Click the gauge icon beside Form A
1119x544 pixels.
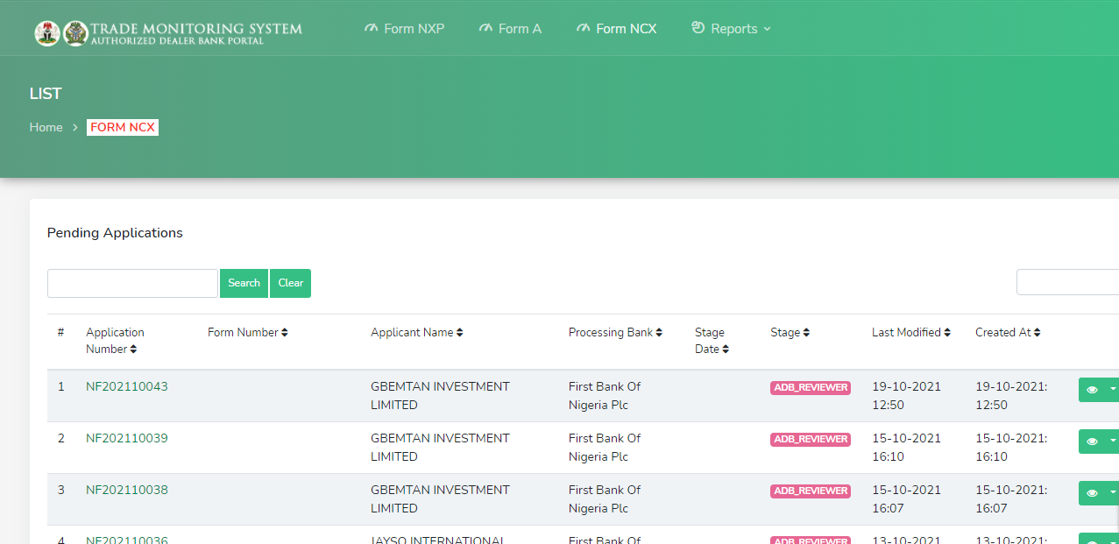click(485, 28)
